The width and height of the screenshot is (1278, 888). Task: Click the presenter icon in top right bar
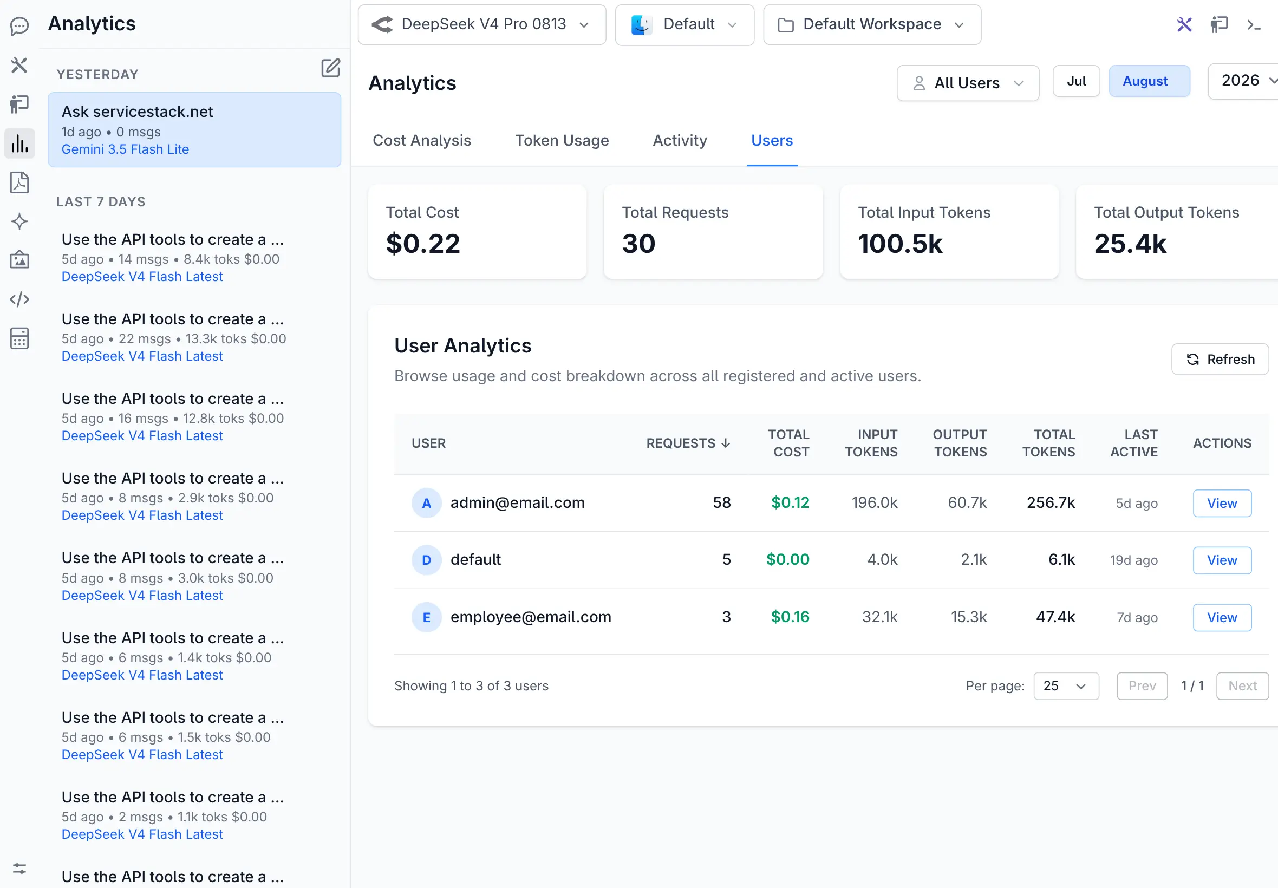click(1218, 24)
